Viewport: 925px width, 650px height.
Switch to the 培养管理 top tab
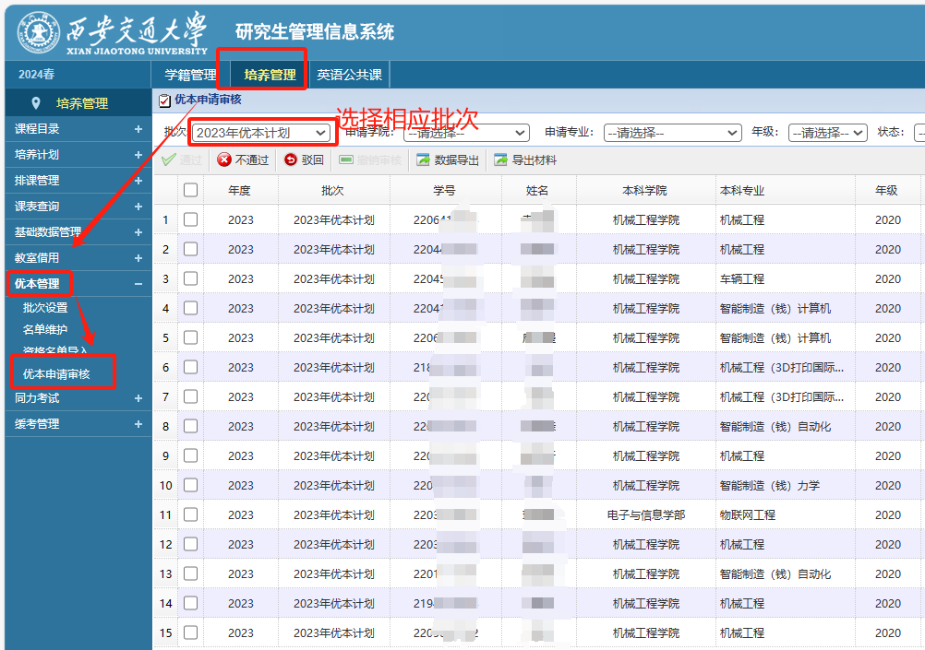point(270,75)
